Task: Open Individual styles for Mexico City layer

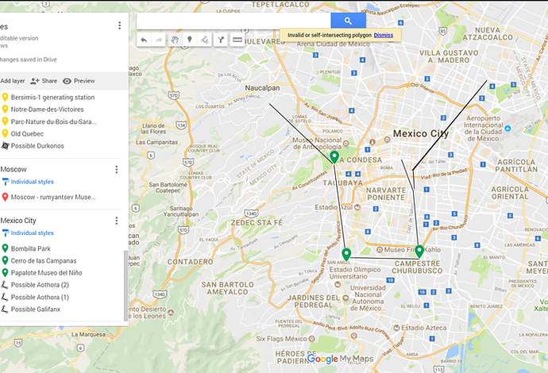Action: (32, 233)
